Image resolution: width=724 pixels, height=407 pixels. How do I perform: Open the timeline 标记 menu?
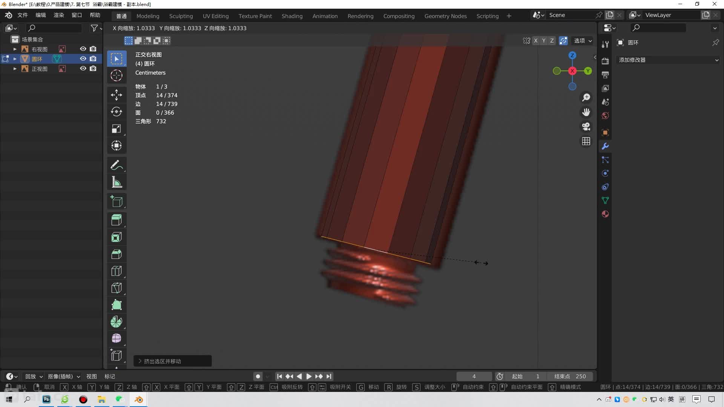click(x=110, y=376)
